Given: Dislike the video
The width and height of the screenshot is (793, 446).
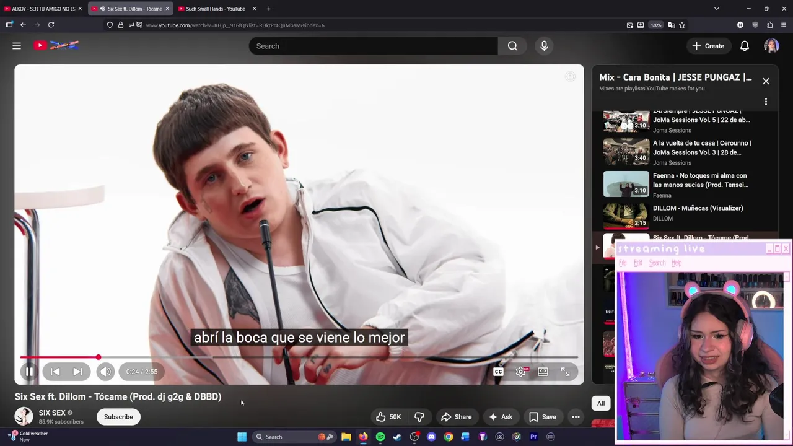Looking at the screenshot, I should (419, 417).
